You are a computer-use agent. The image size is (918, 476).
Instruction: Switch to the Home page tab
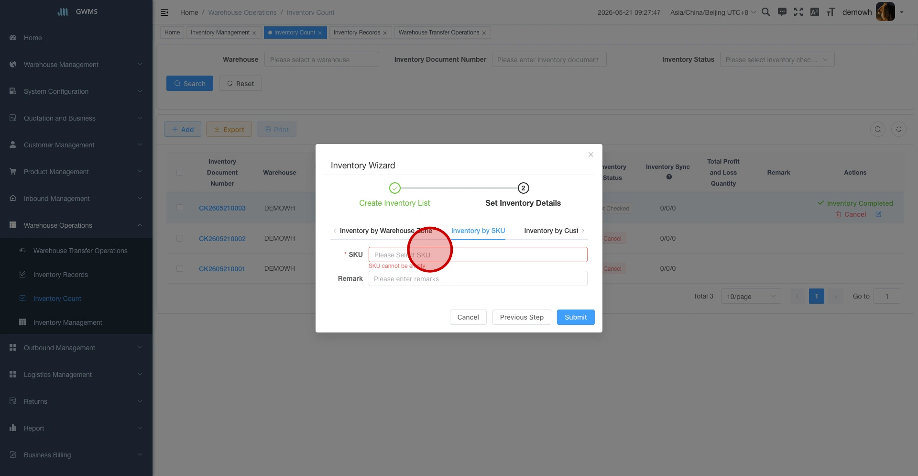[x=172, y=33]
